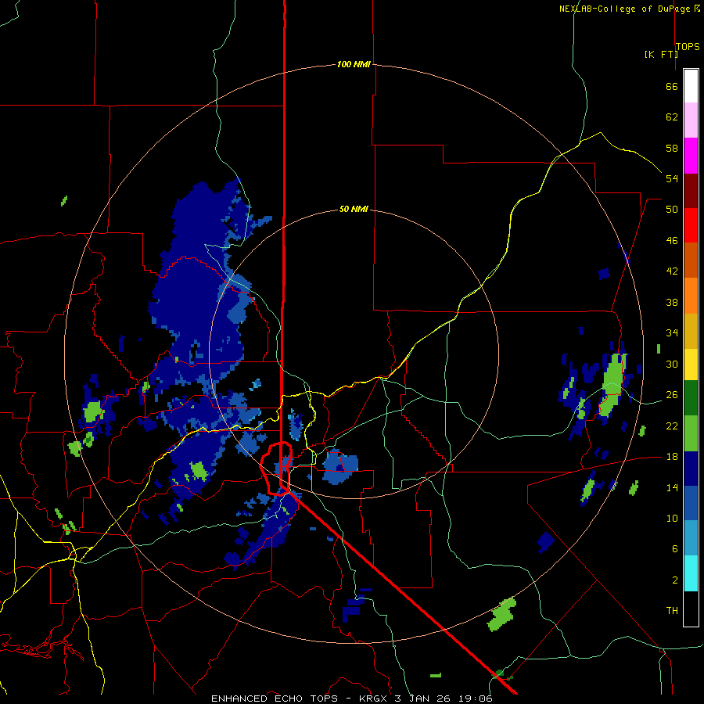Click the light blue swatch between 6 and 10
Image resolution: width=704 pixels, height=704 pixels.
(691, 538)
